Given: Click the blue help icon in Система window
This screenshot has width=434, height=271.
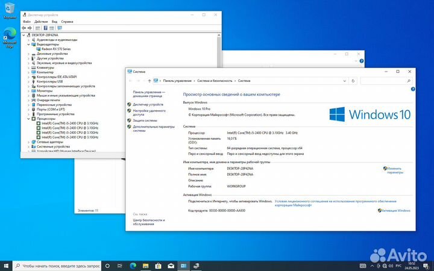Looking at the screenshot, I should (413, 89).
